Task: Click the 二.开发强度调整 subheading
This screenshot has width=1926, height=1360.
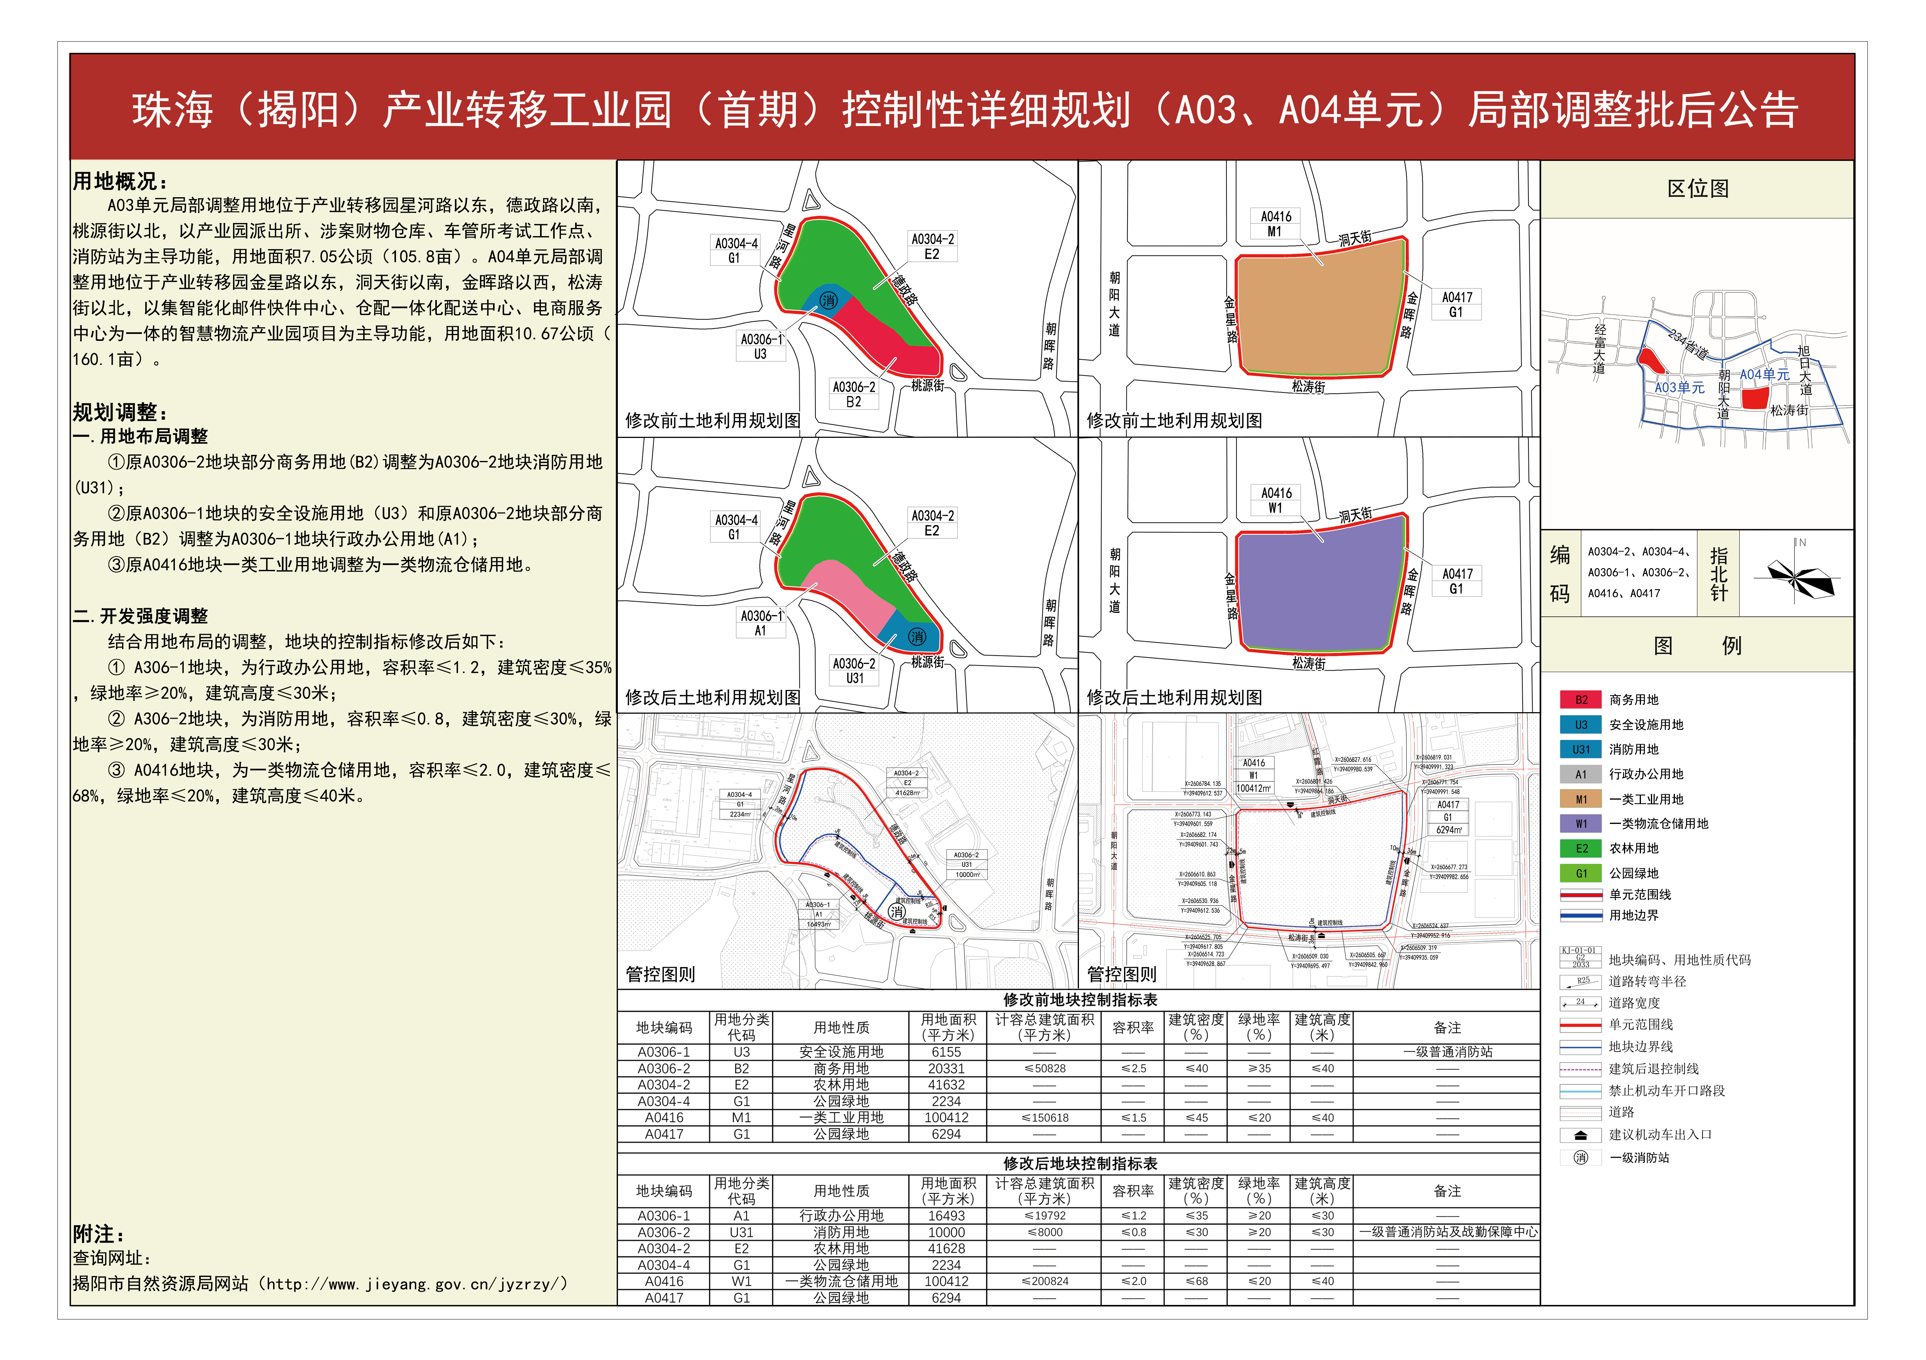Action: pyautogui.click(x=140, y=616)
